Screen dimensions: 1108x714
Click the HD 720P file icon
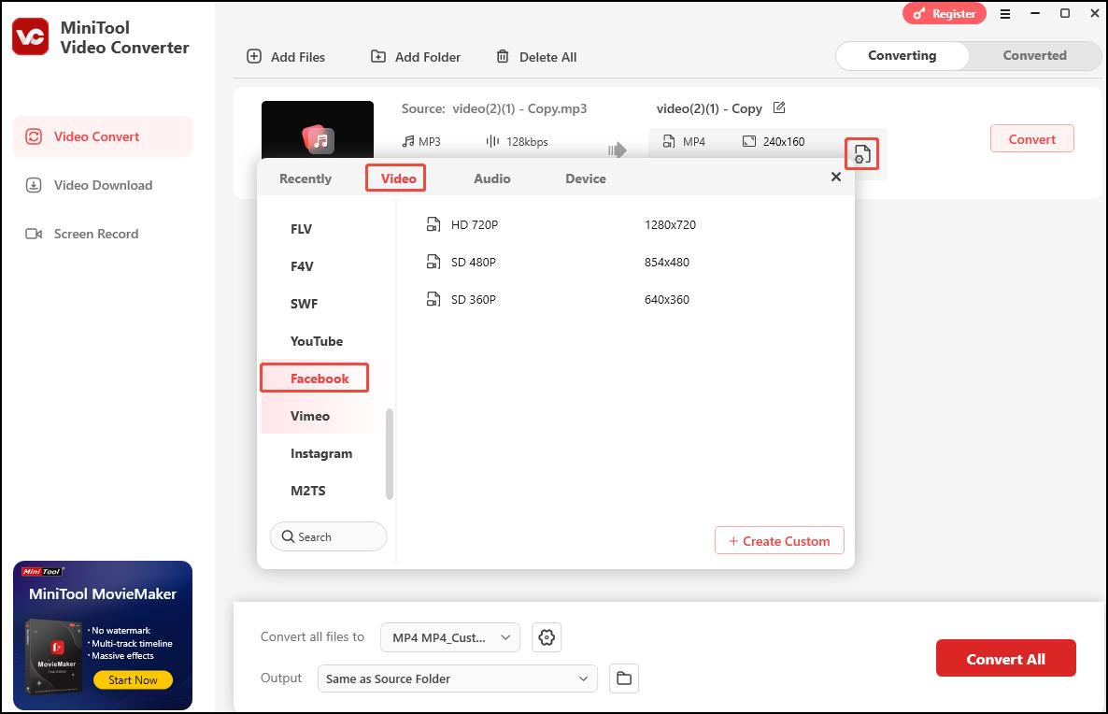click(x=433, y=225)
